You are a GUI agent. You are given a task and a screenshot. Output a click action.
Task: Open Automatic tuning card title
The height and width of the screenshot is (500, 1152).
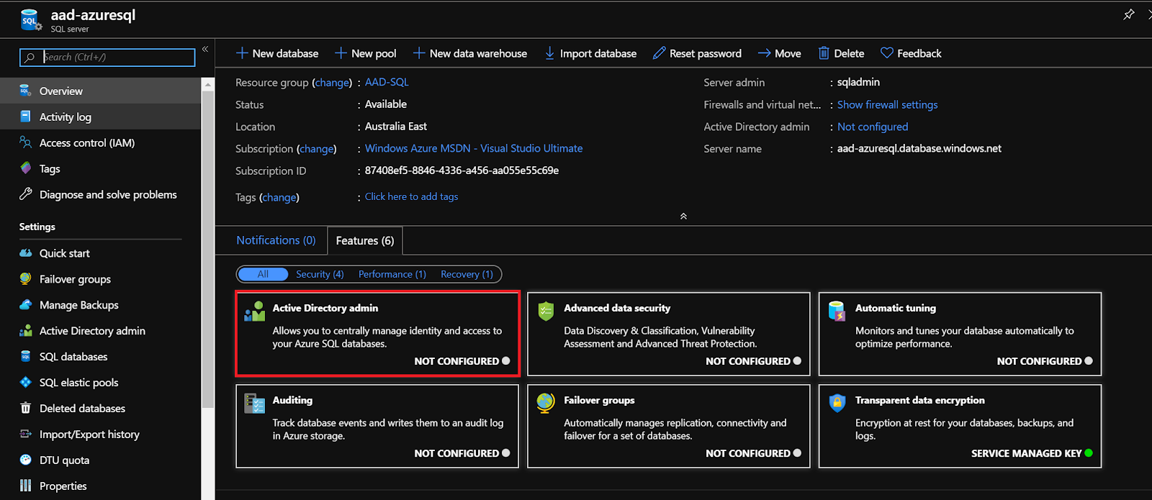tap(896, 308)
